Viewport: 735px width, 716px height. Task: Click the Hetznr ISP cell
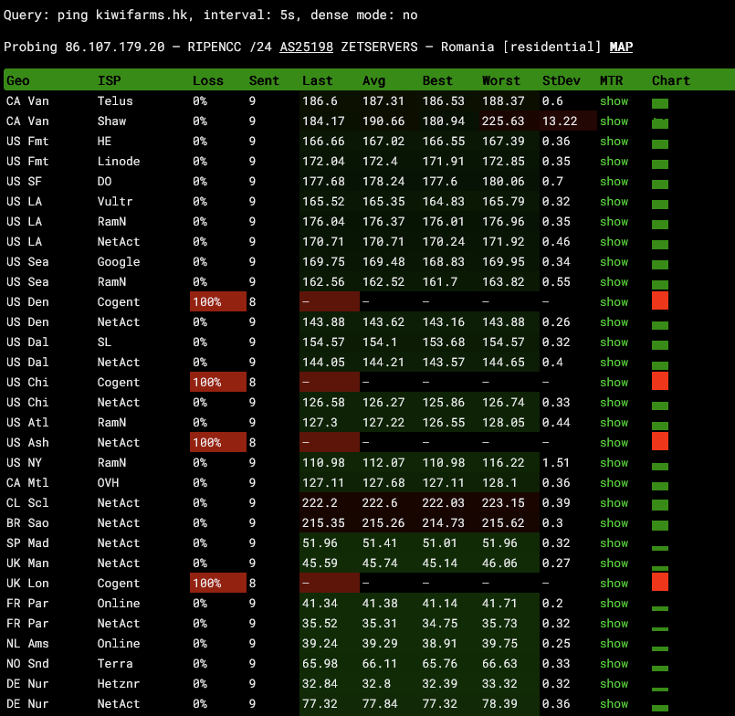click(x=119, y=684)
